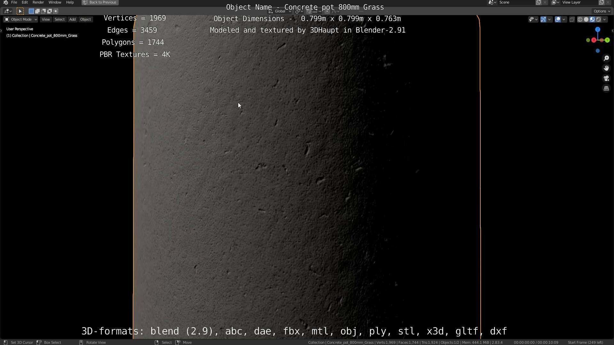Open the viewport shading options arrow

[604, 19]
